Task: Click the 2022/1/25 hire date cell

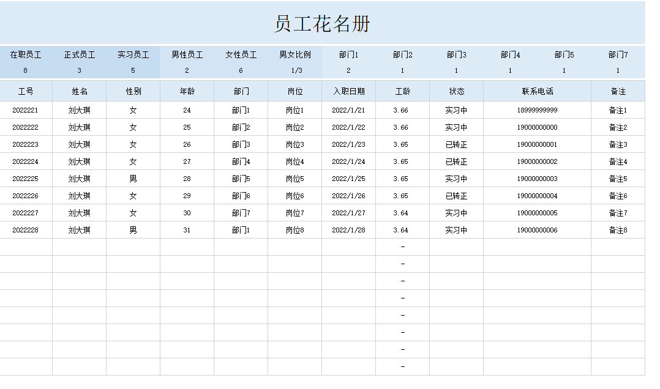Action: point(348,179)
